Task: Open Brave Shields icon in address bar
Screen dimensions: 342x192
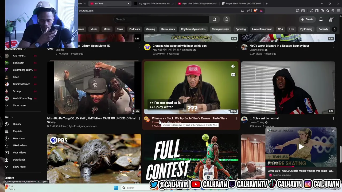Action: coord(255,11)
